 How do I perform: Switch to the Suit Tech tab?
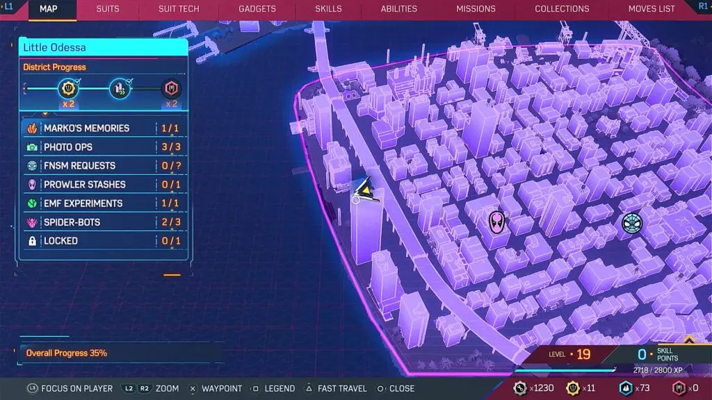[x=179, y=9]
